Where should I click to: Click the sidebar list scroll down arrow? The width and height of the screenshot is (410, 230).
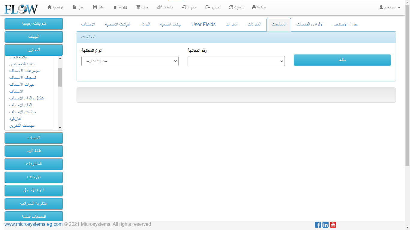pyautogui.click(x=60, y=128)
